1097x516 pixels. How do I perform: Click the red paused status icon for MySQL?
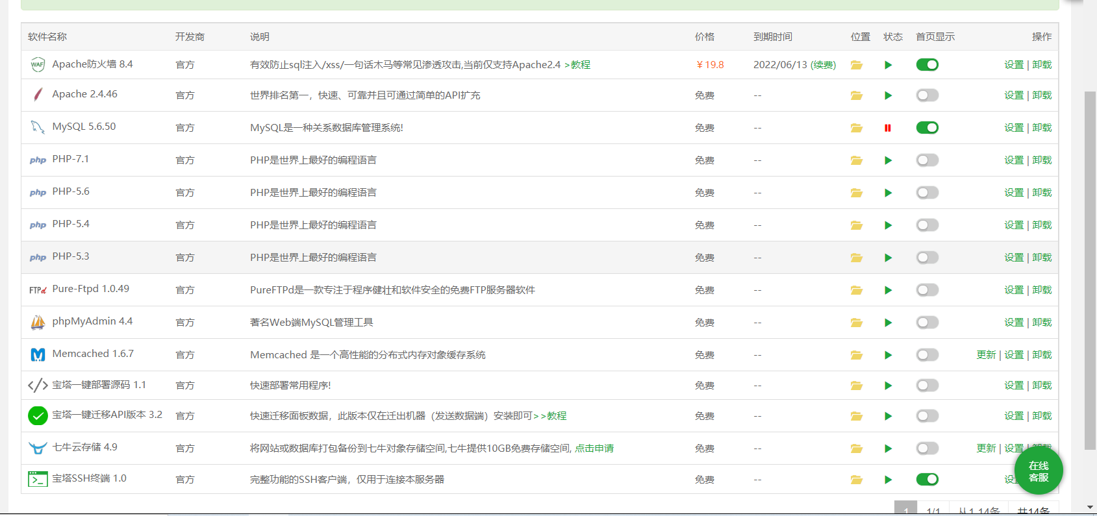pyautogui.click(x=888, y=128)
